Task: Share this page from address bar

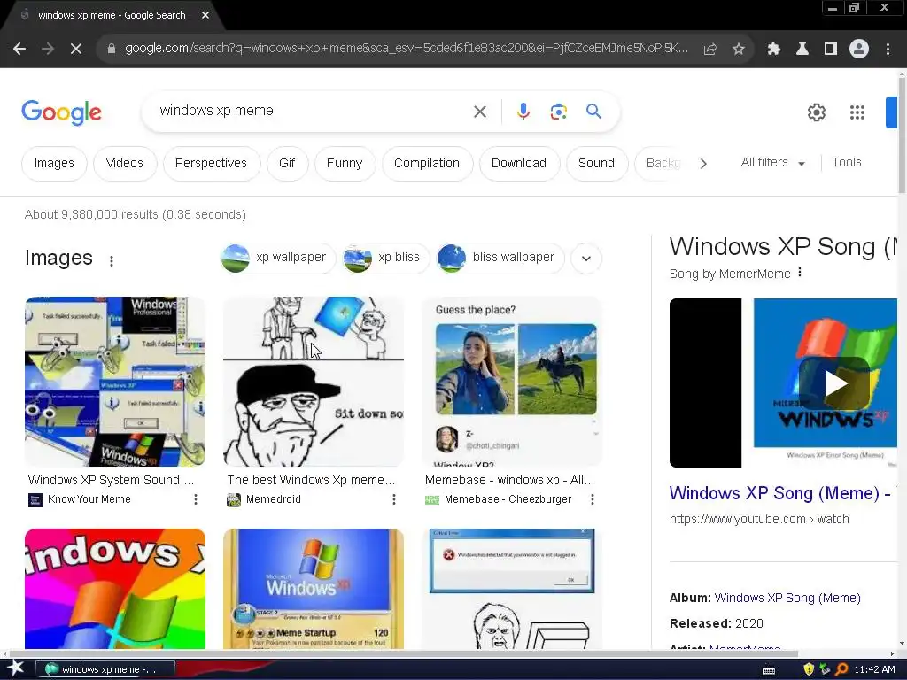Action: [709, 50]
